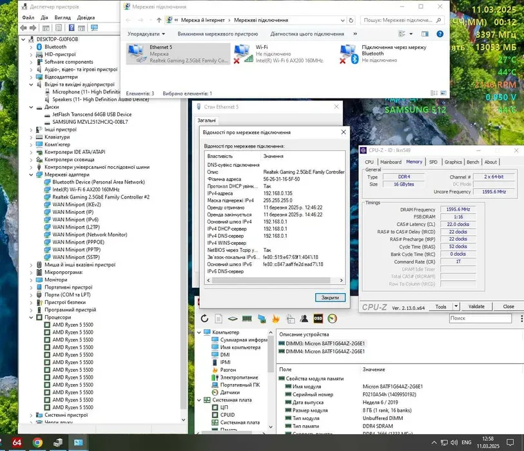Image resolution: width=524 pixels, height=451 pixels.
Task: Click the AIDA64 OSD toolbar icon
Action: pyautogui.click(x=318, y=319)
